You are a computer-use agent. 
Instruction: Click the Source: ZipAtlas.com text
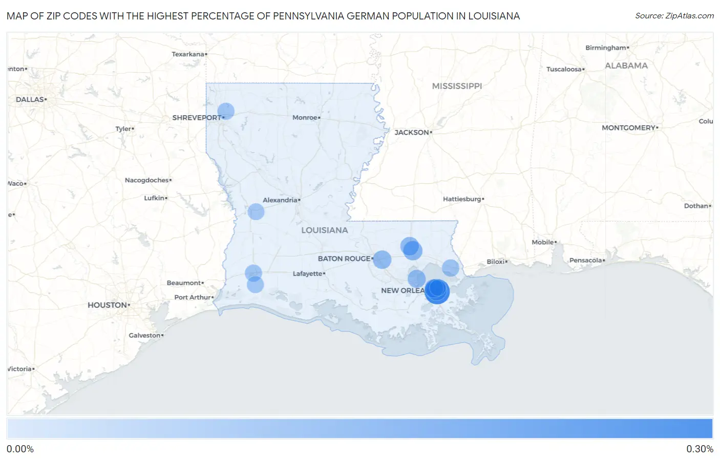click(x=674, y=16)
